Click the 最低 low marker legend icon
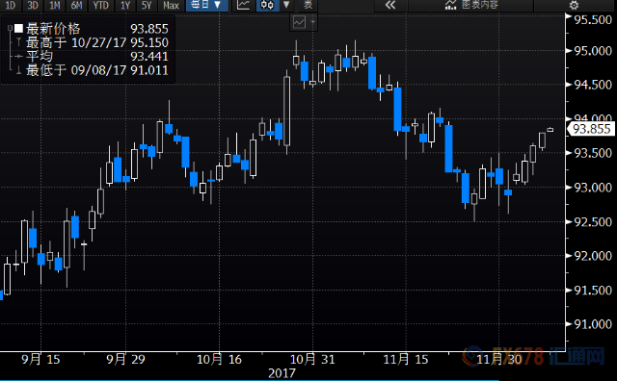 coord(18,70)
